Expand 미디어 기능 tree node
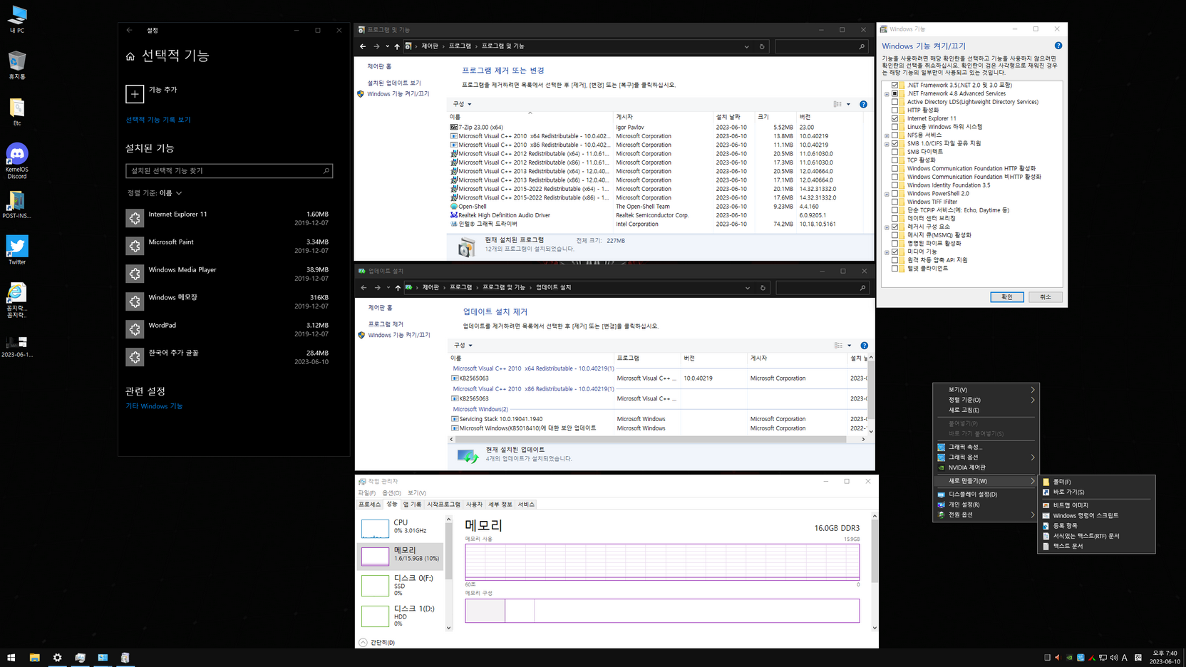This screenshot has width=1186, height=667. pos(887,252)
